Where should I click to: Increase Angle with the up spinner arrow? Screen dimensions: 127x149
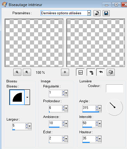tap(97, 107)
